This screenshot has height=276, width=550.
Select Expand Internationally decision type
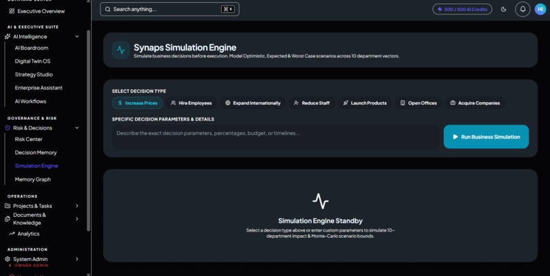point(252,103)
